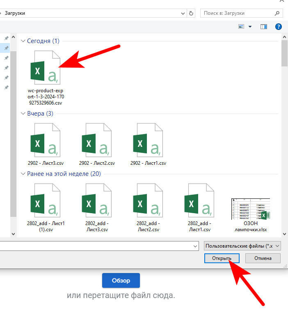Click the 'wc-product-export-1-3-2024-1709275329606.csv' file name
The width and height of the screenshot is (288, 321).
tap(46, 97)
